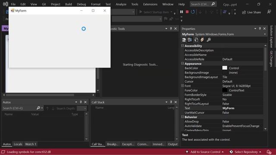Collapse the Appearance property category

point(182,63)
